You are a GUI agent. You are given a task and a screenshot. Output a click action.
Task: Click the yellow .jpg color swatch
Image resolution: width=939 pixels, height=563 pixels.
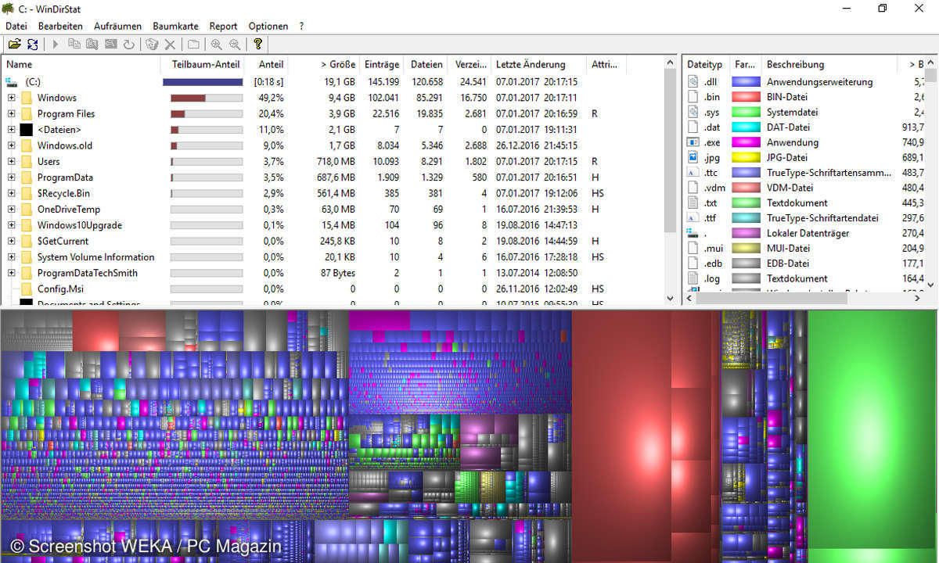[746, 157]
